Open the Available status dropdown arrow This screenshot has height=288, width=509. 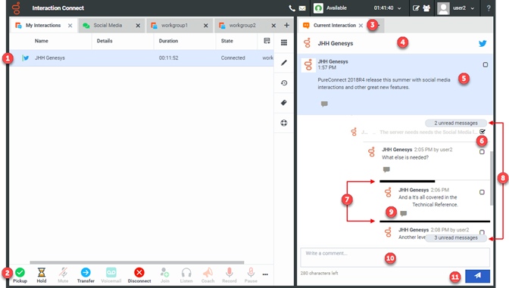click(399, 8)
